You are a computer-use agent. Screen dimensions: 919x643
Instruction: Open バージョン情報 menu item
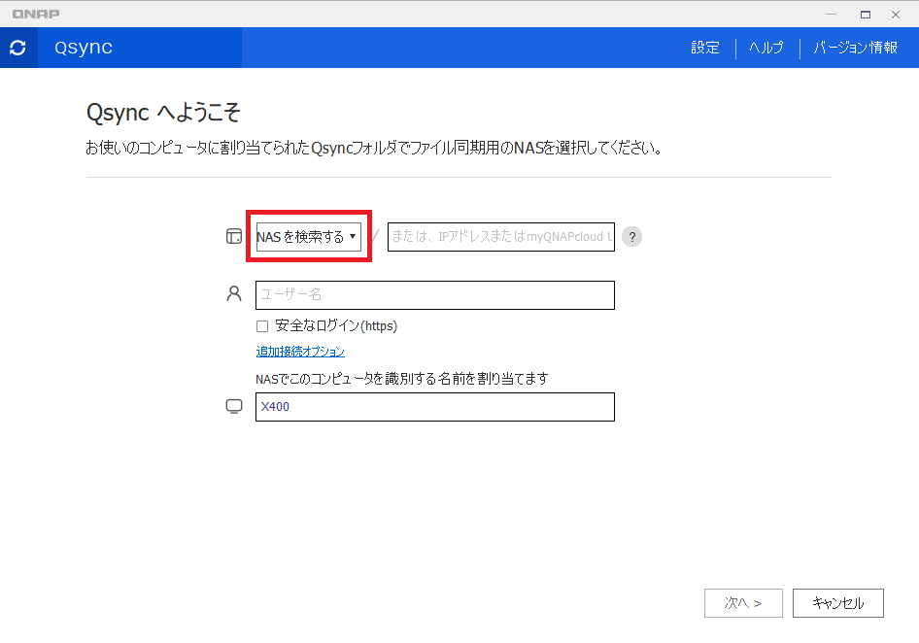pos(855,48)
